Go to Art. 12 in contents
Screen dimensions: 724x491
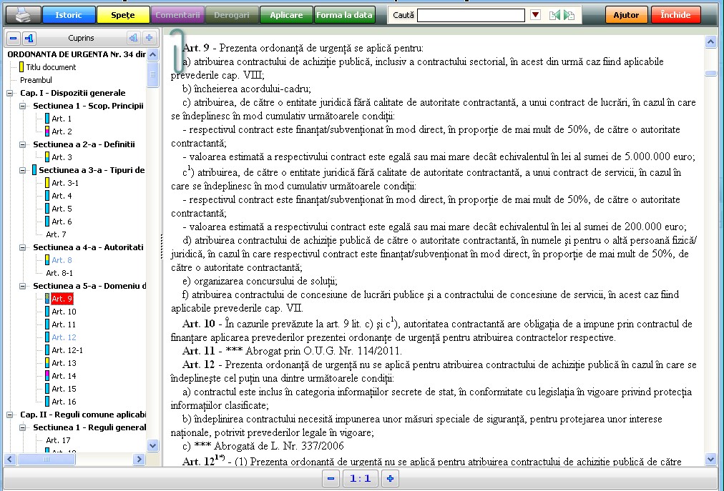tap(64, 338)
